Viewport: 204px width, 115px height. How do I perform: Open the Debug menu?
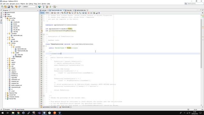click(31, 4)
